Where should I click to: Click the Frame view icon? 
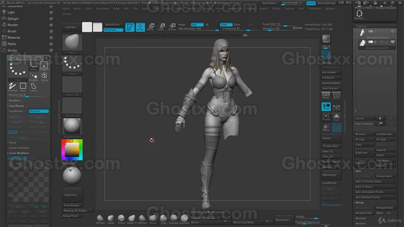click(x=326, y=117)
